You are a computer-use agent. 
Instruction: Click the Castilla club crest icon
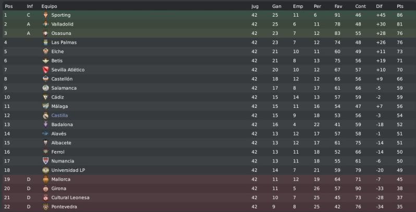46,116
